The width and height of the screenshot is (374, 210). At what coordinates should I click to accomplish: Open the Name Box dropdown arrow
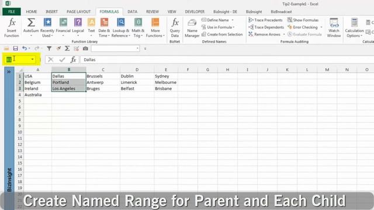32,60
